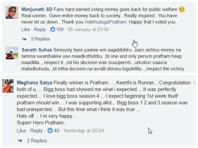Expand the 3 Replies thread
198x148 pixels.
point(40,39)
